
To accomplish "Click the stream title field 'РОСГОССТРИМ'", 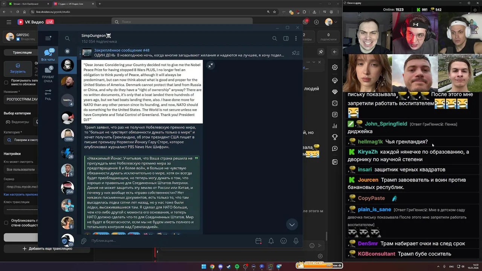I will 21,100.
